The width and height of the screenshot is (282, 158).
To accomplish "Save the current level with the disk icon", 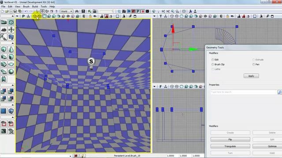I will (15, 11).
